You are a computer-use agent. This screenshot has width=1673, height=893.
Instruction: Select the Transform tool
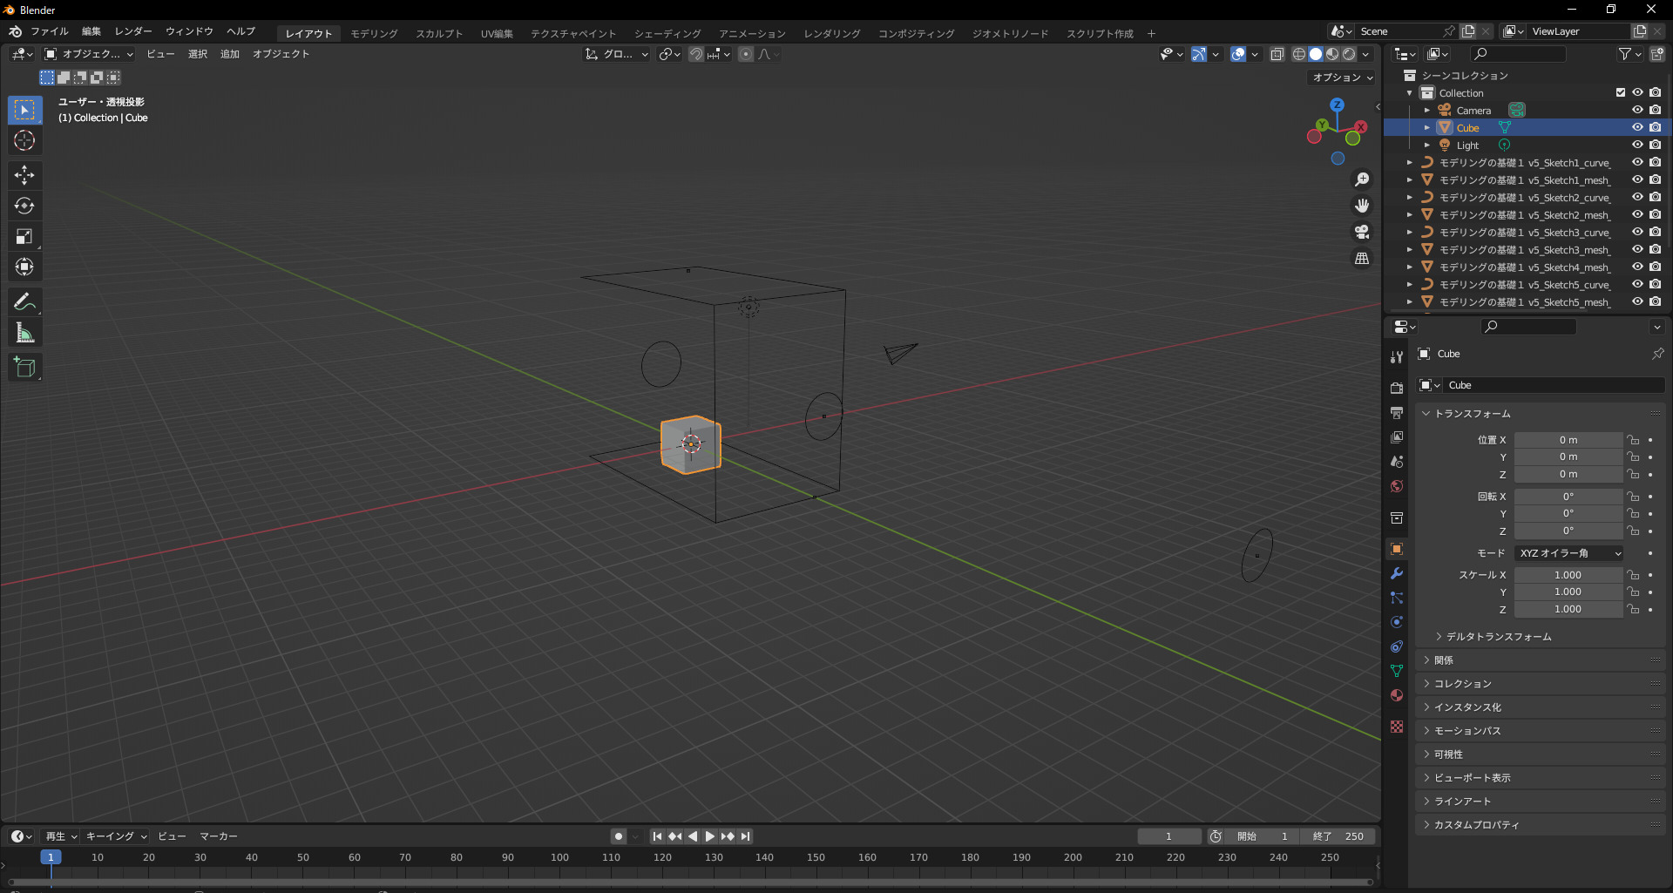(x=24, y=267)
